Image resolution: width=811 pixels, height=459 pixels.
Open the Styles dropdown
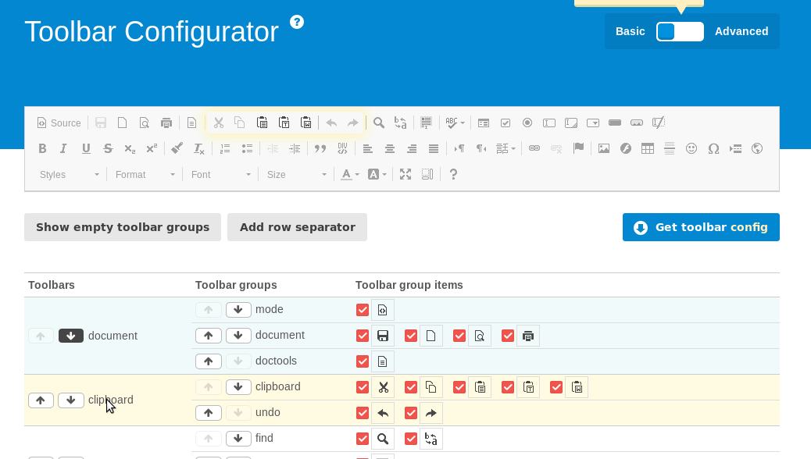69,174
